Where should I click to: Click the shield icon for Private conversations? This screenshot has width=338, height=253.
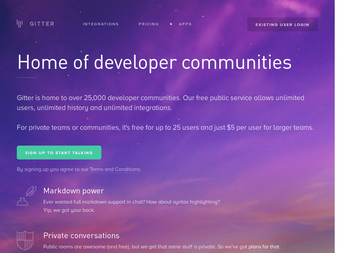25,240
